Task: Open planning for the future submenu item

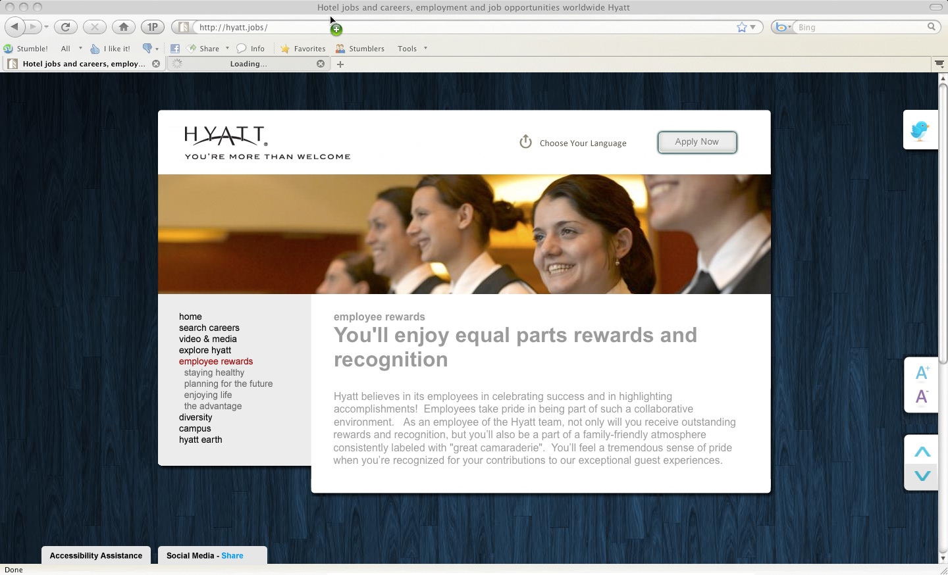Action: pos(228,384)
